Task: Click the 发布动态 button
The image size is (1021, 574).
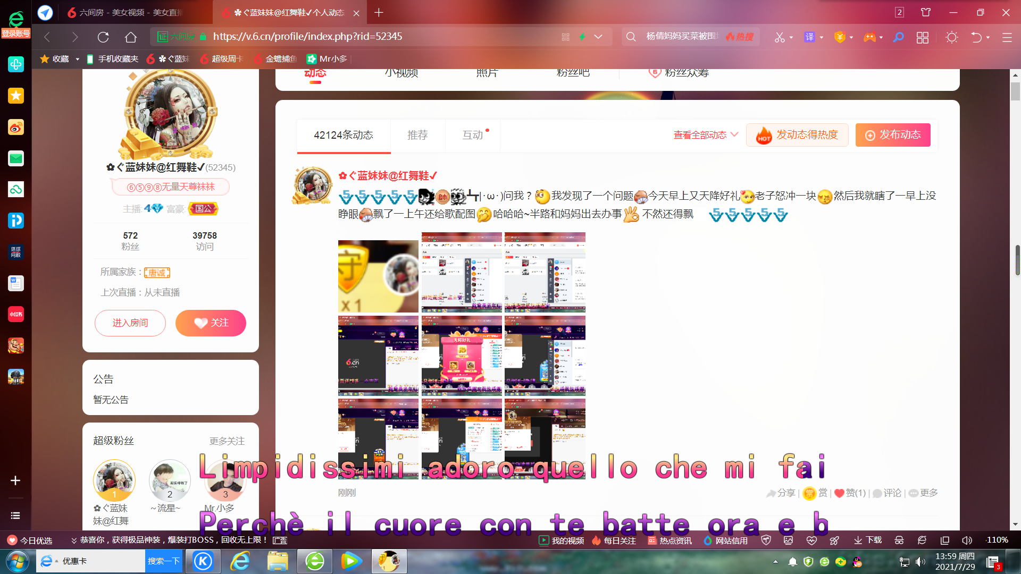Action: click(893, 135)
